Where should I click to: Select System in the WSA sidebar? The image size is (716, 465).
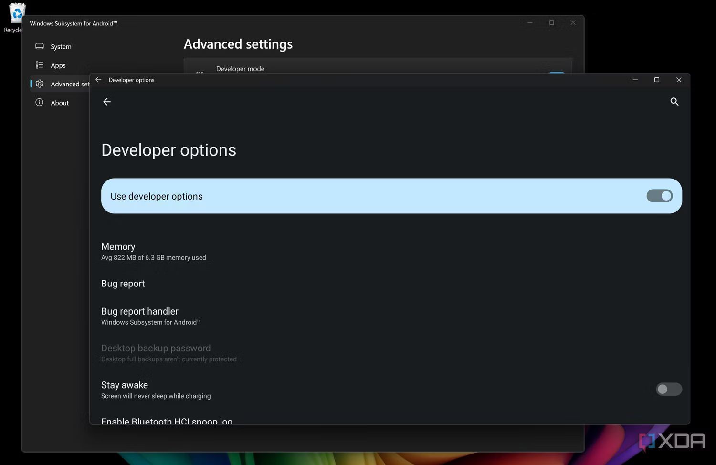61,46
